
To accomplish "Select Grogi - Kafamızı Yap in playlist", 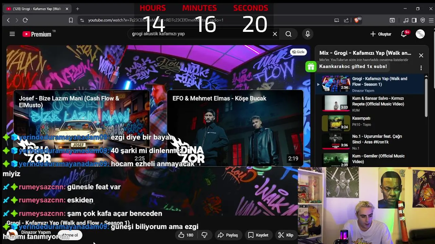I will pyautogui.click(x=370, y=84).
